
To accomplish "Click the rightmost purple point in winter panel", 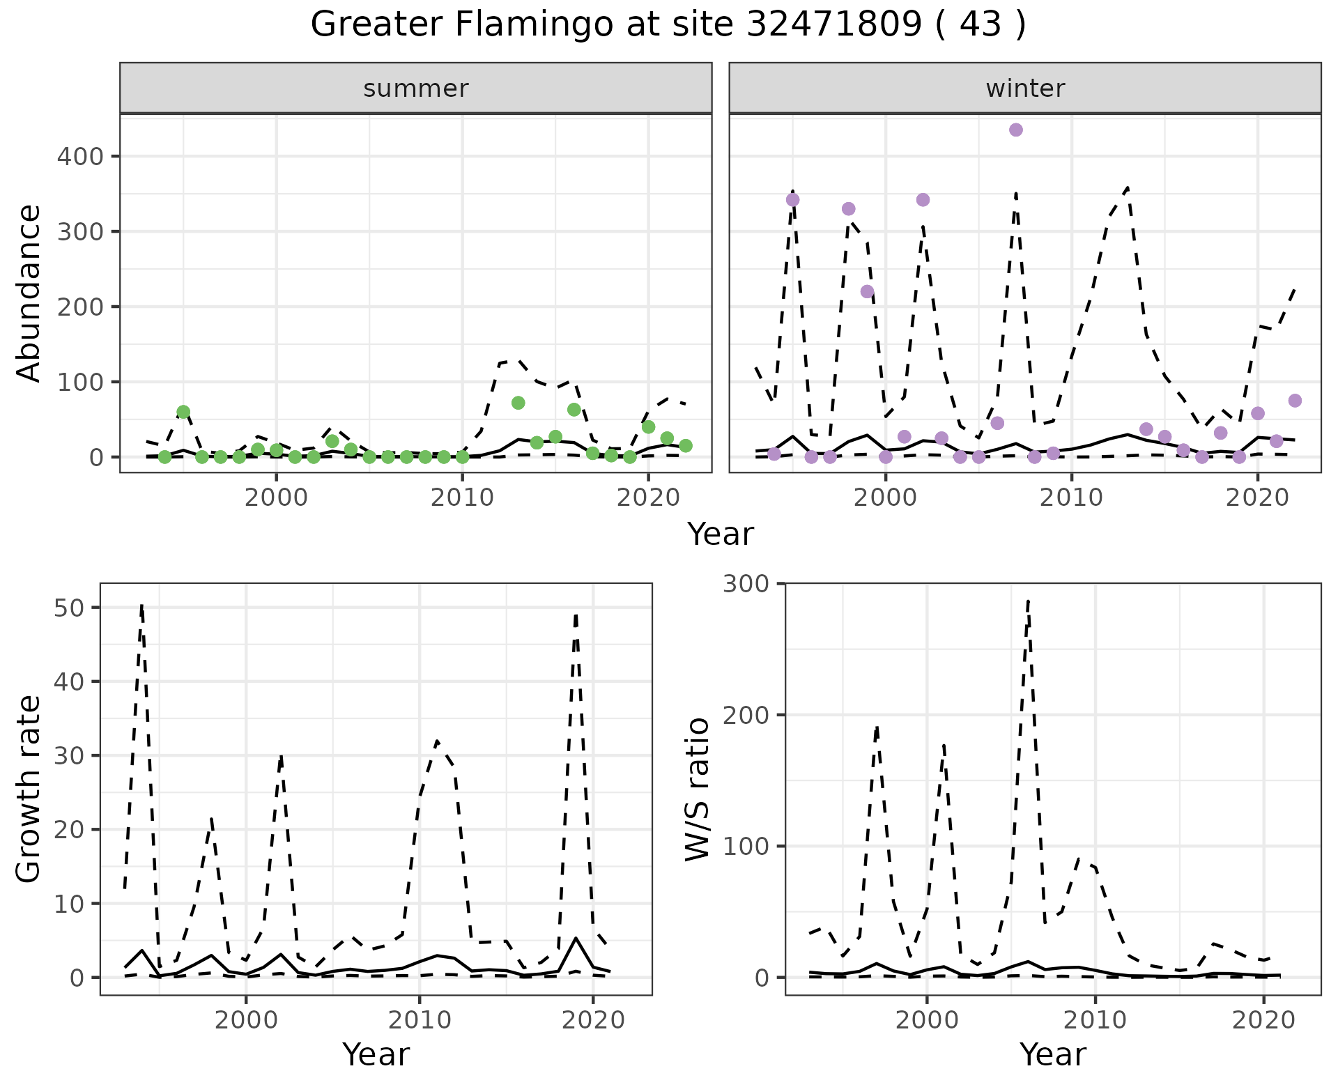I will (1295, 401).
